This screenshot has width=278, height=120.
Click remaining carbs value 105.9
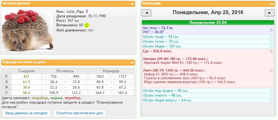pos(53,93)
